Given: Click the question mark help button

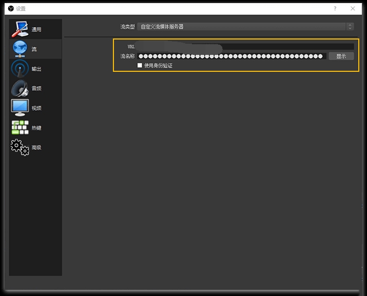Looking at the screenshot, I should pos(335,9).
